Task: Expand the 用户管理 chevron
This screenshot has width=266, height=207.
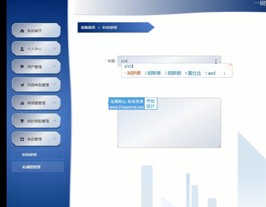Action: [x=55, y=67]
